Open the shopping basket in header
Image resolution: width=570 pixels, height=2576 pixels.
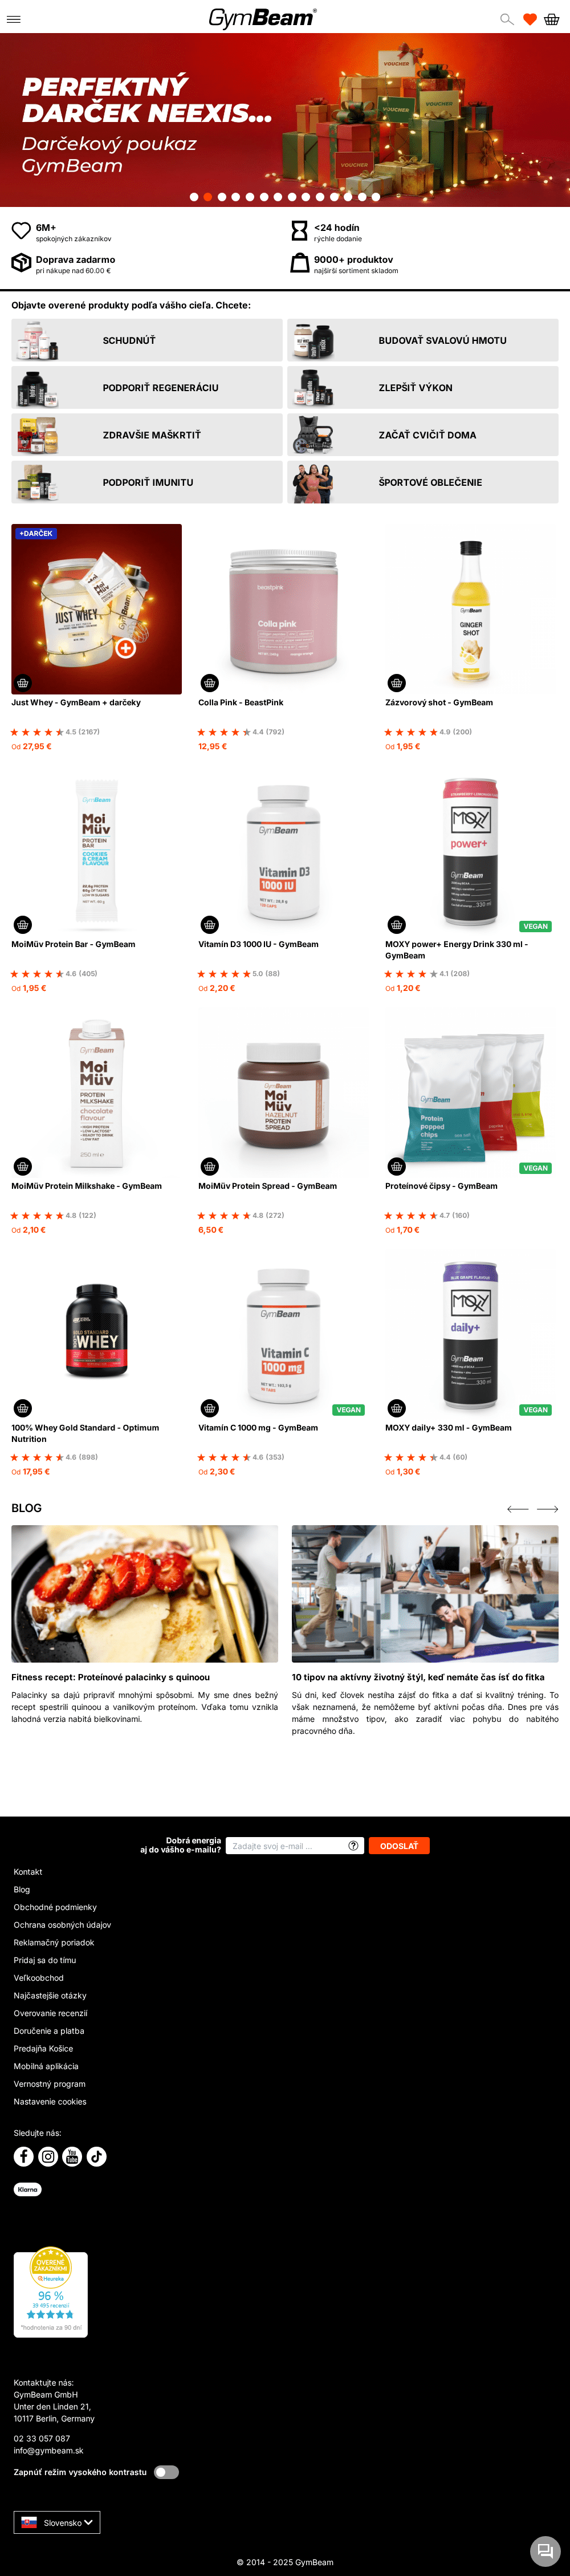tap(551, 19)
